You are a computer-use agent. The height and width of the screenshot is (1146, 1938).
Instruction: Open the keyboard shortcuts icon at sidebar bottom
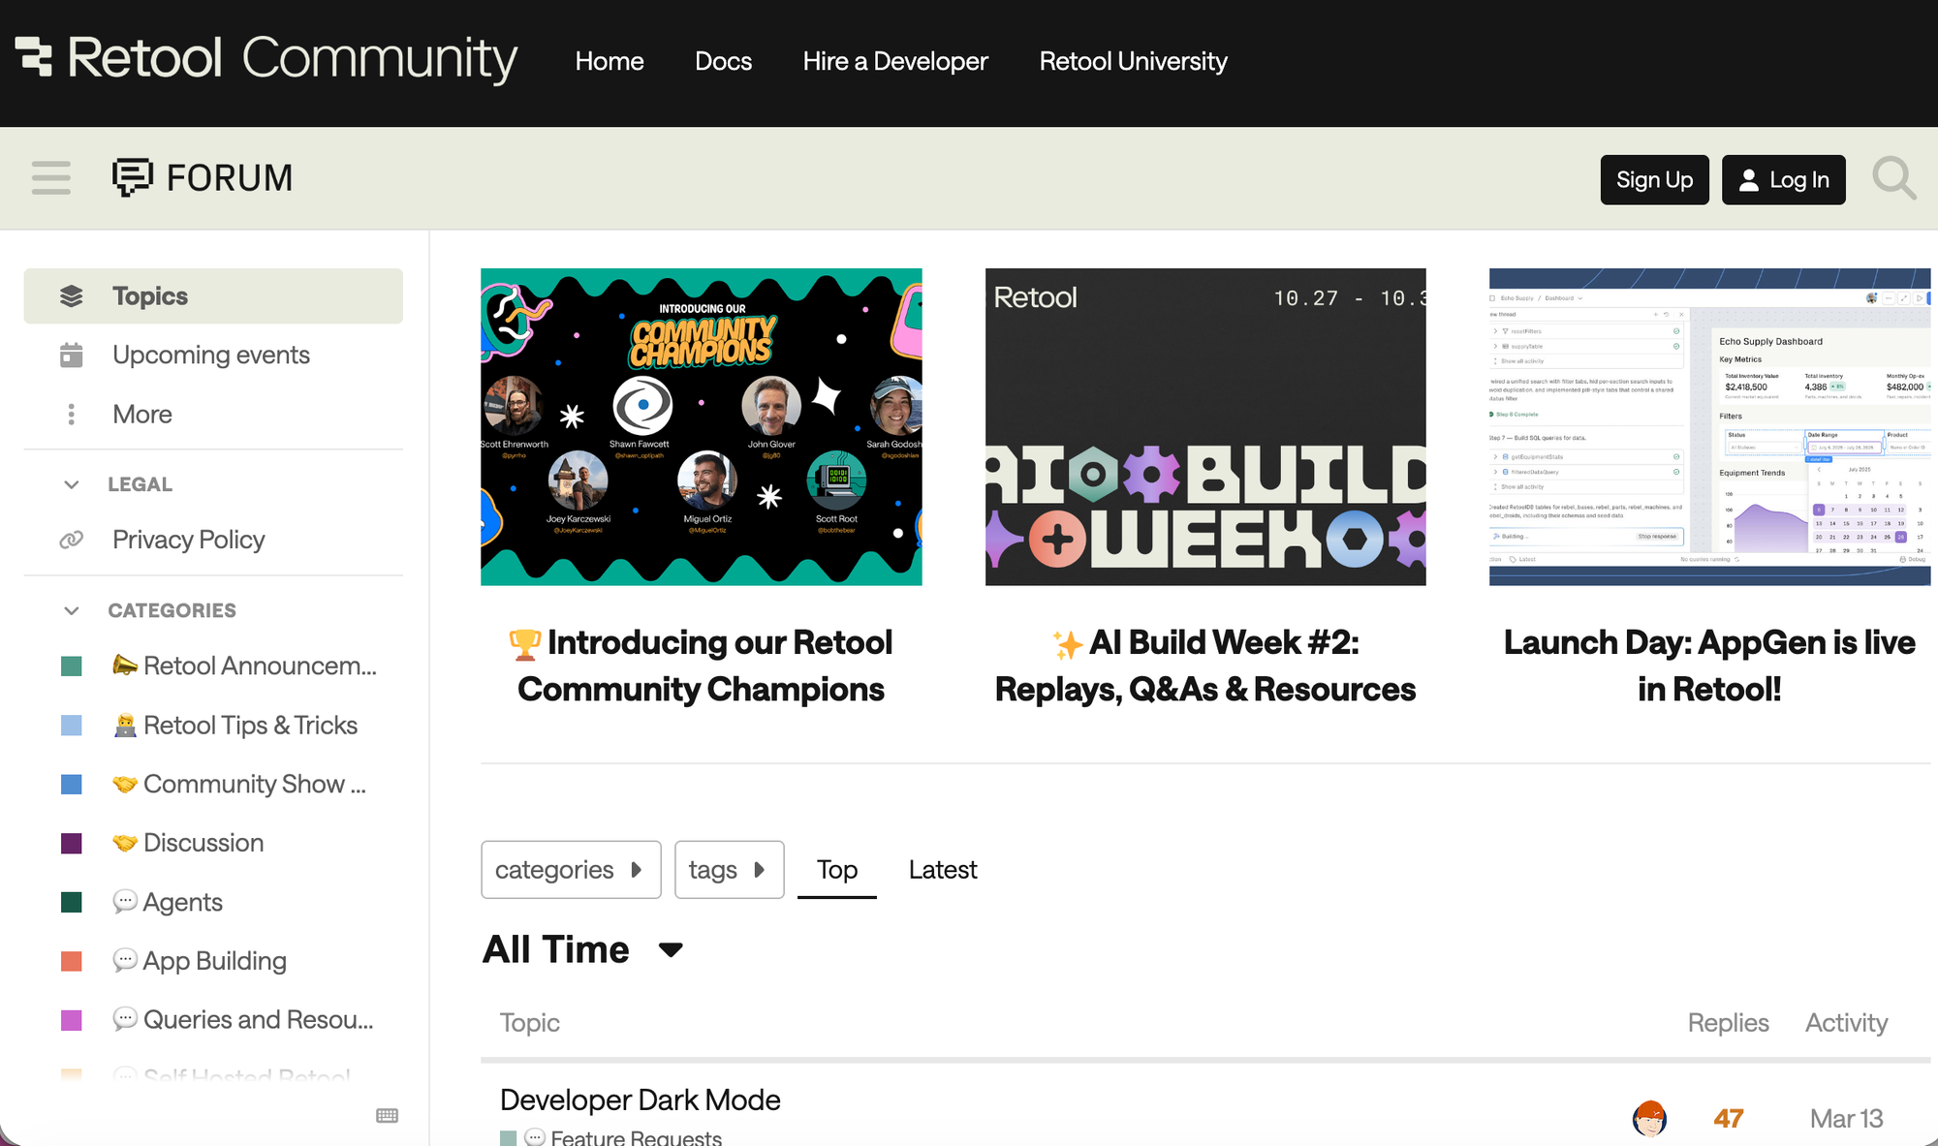click(x=386, y=1115)
